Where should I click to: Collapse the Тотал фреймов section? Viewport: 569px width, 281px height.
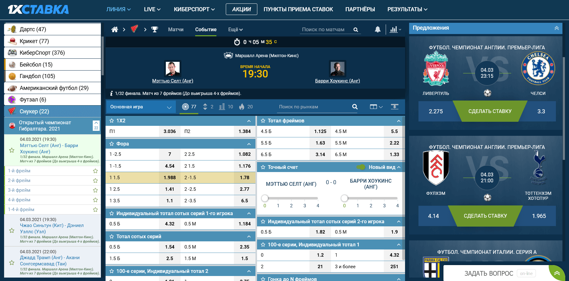click(399, 121)
